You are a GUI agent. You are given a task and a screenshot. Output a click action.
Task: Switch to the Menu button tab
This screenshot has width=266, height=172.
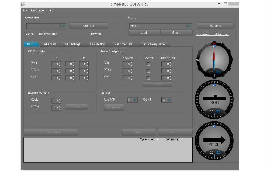[97, 44]
